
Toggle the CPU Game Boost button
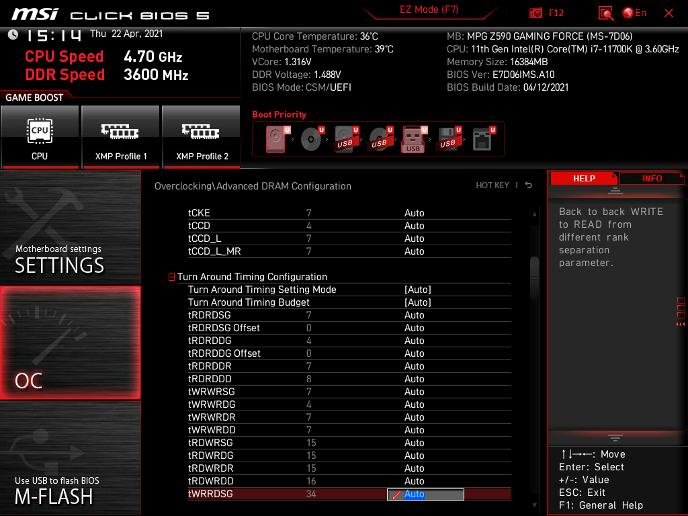tap(40, 136)
